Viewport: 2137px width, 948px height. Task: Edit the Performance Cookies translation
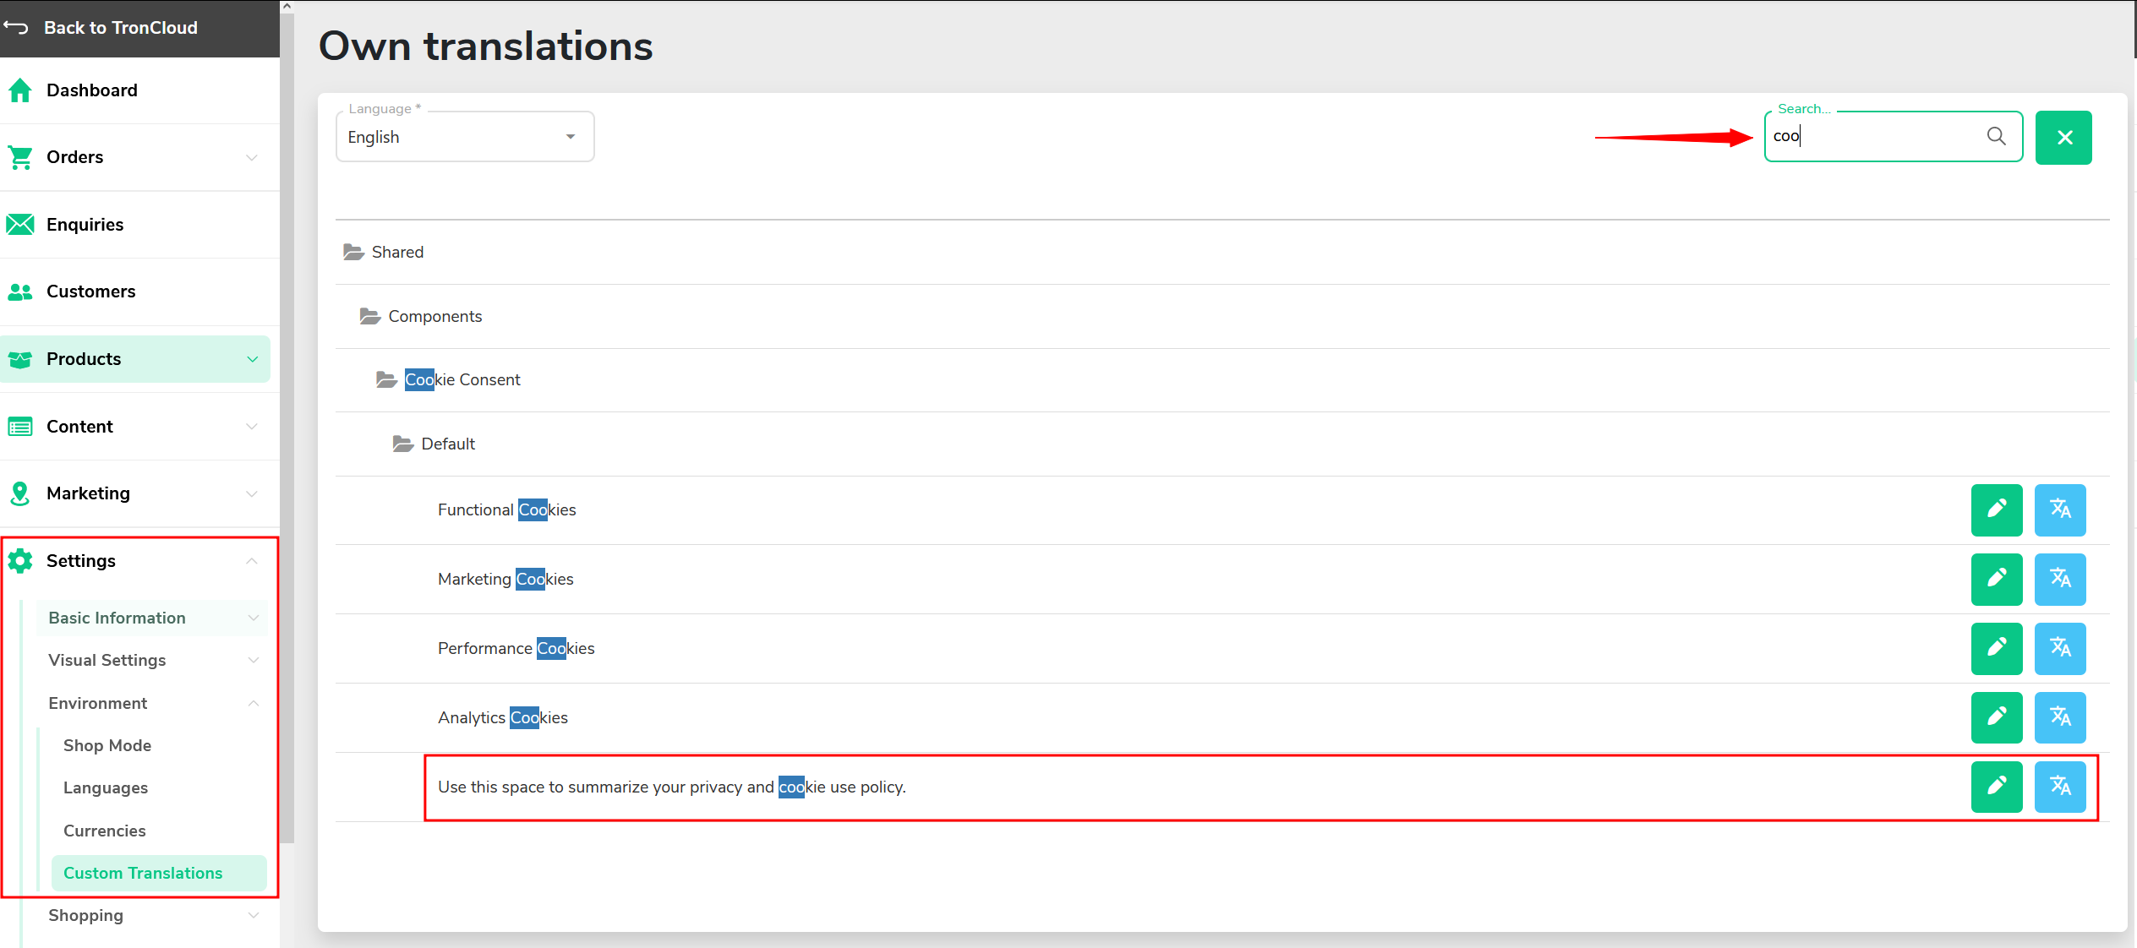point(1996,648)
